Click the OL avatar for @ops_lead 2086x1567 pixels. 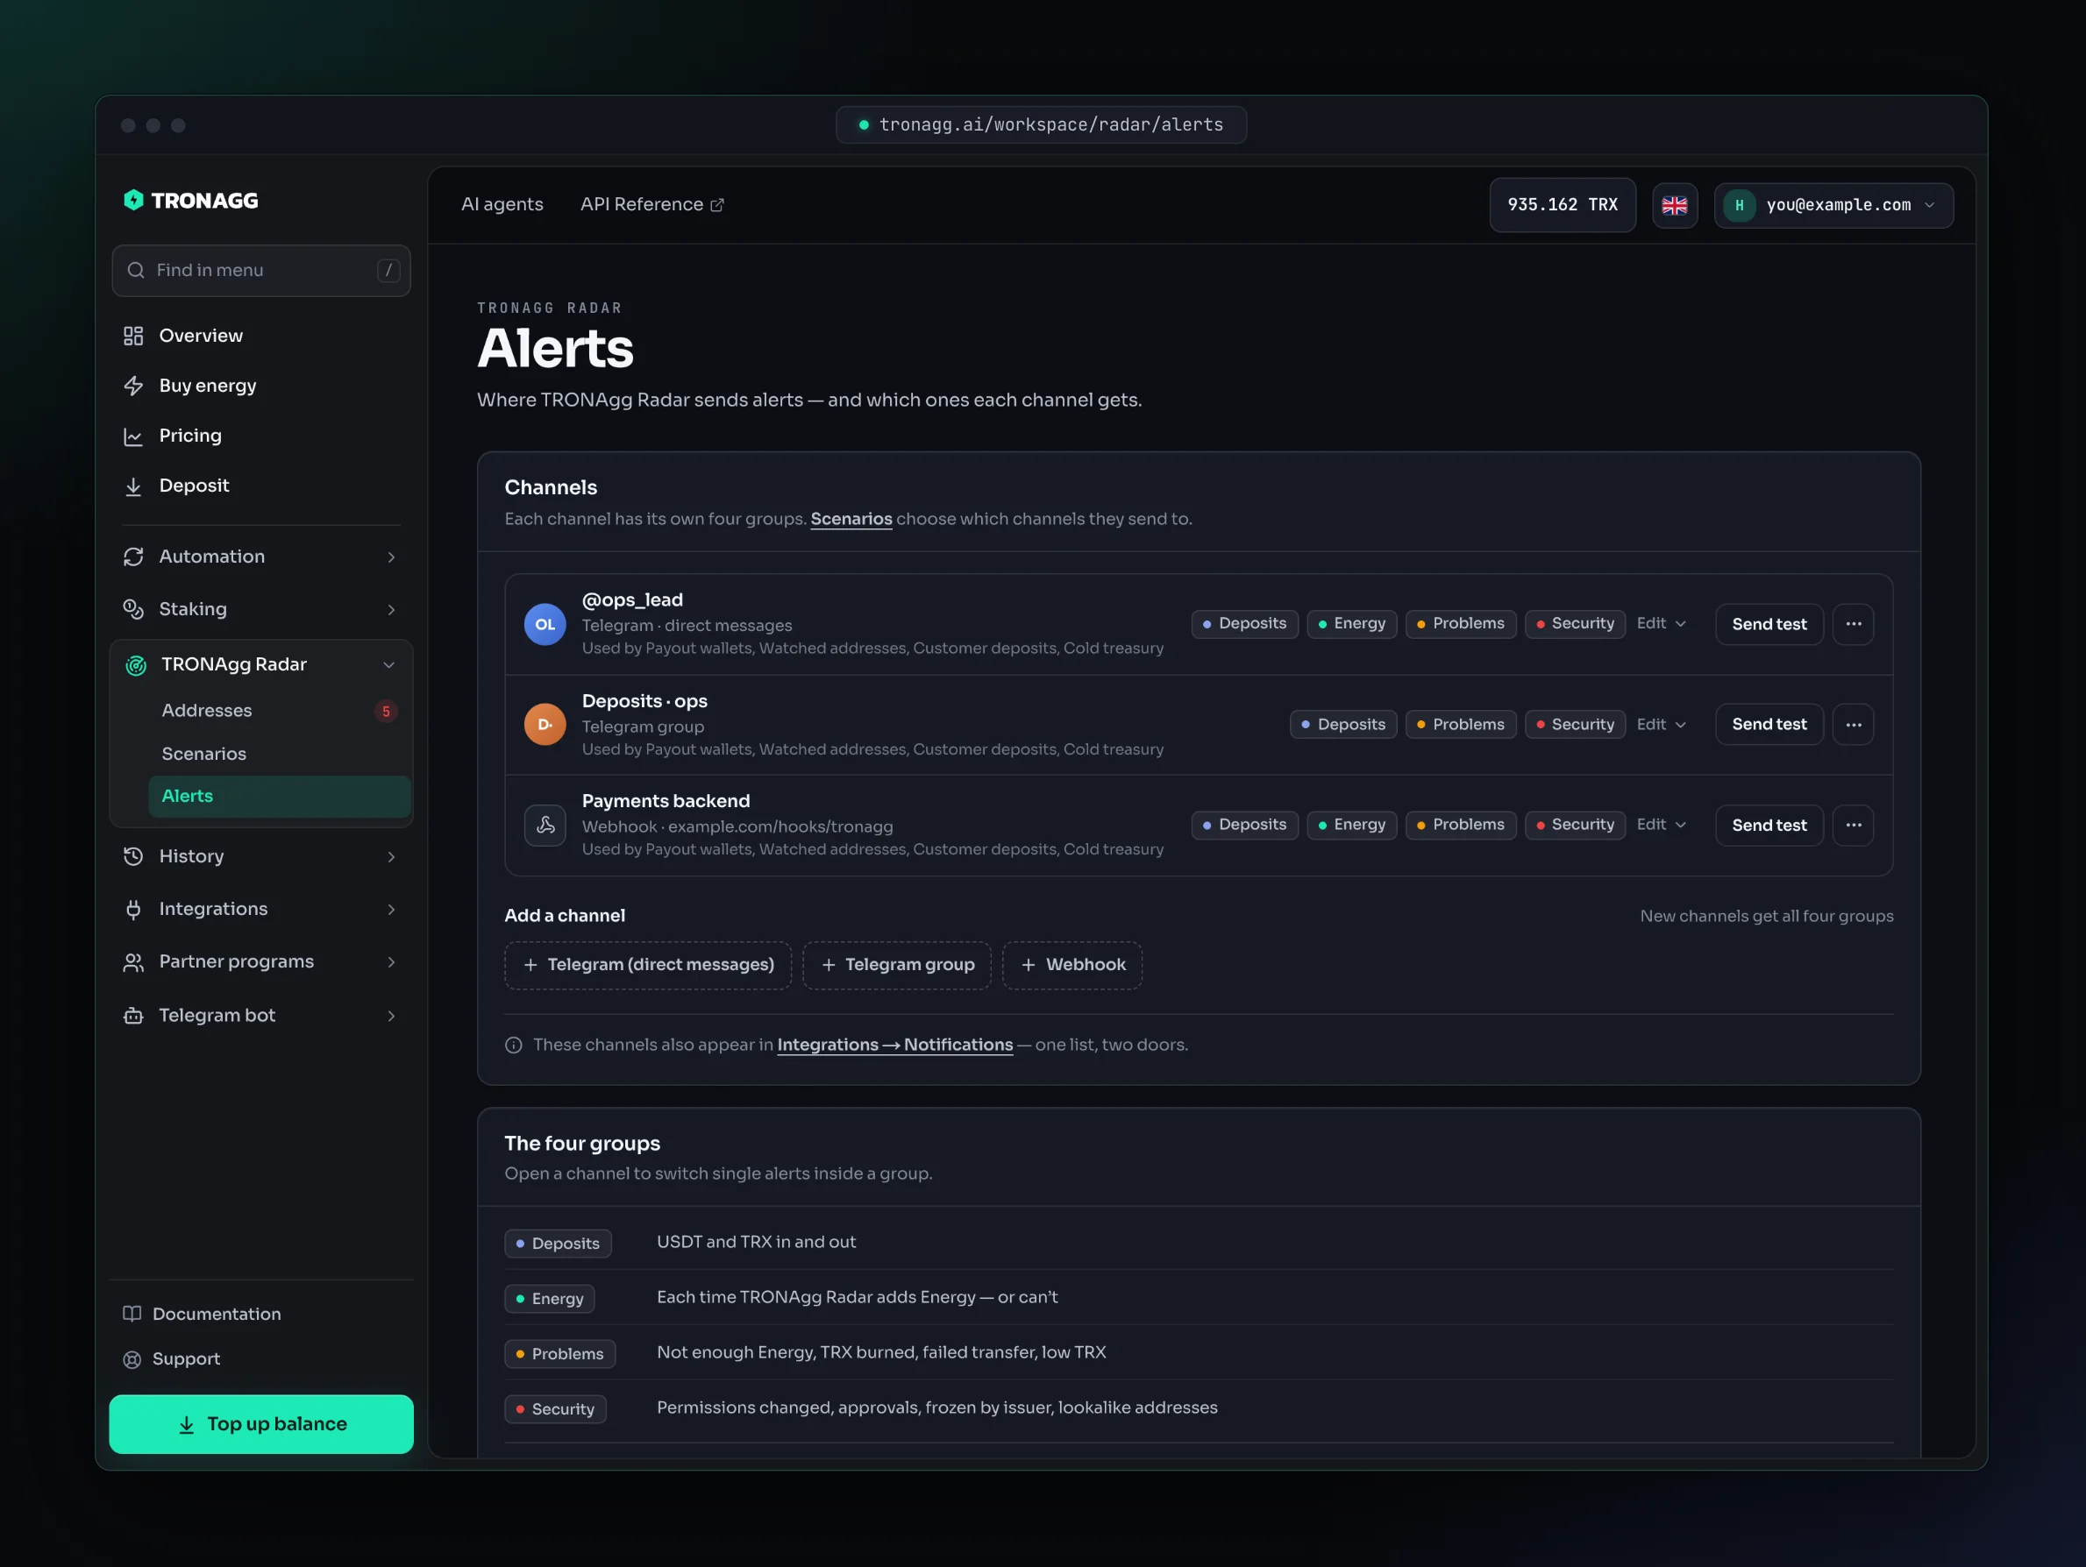click(545, 624)
